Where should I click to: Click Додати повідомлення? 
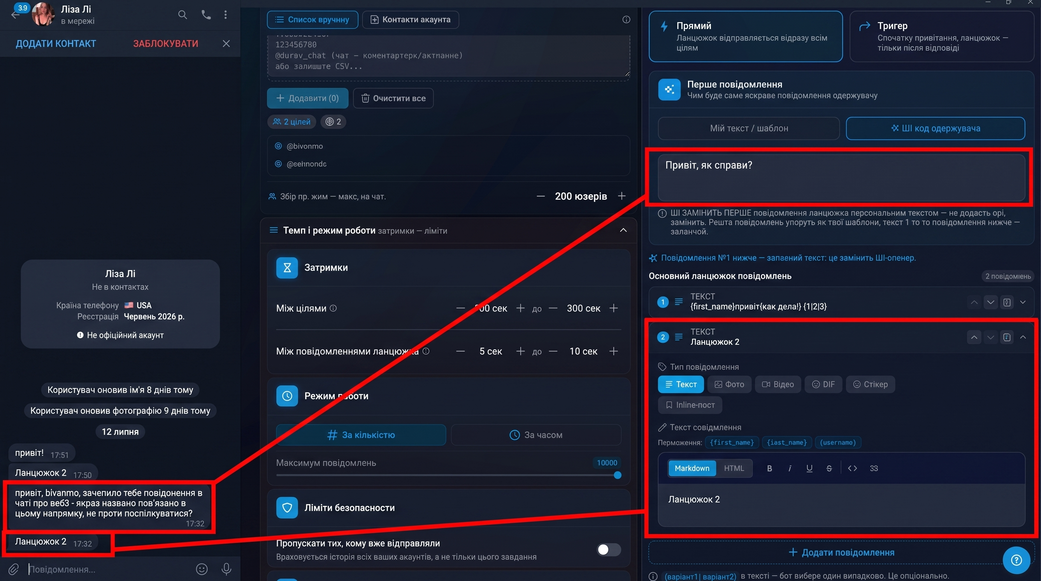(x=841, y=553)
